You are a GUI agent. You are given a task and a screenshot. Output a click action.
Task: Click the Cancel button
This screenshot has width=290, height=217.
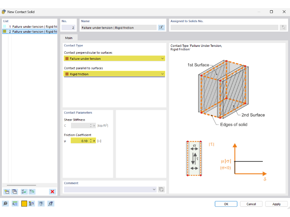point(251,204)
